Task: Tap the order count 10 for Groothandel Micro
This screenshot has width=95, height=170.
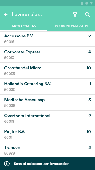Action: [x=89, y=68]
